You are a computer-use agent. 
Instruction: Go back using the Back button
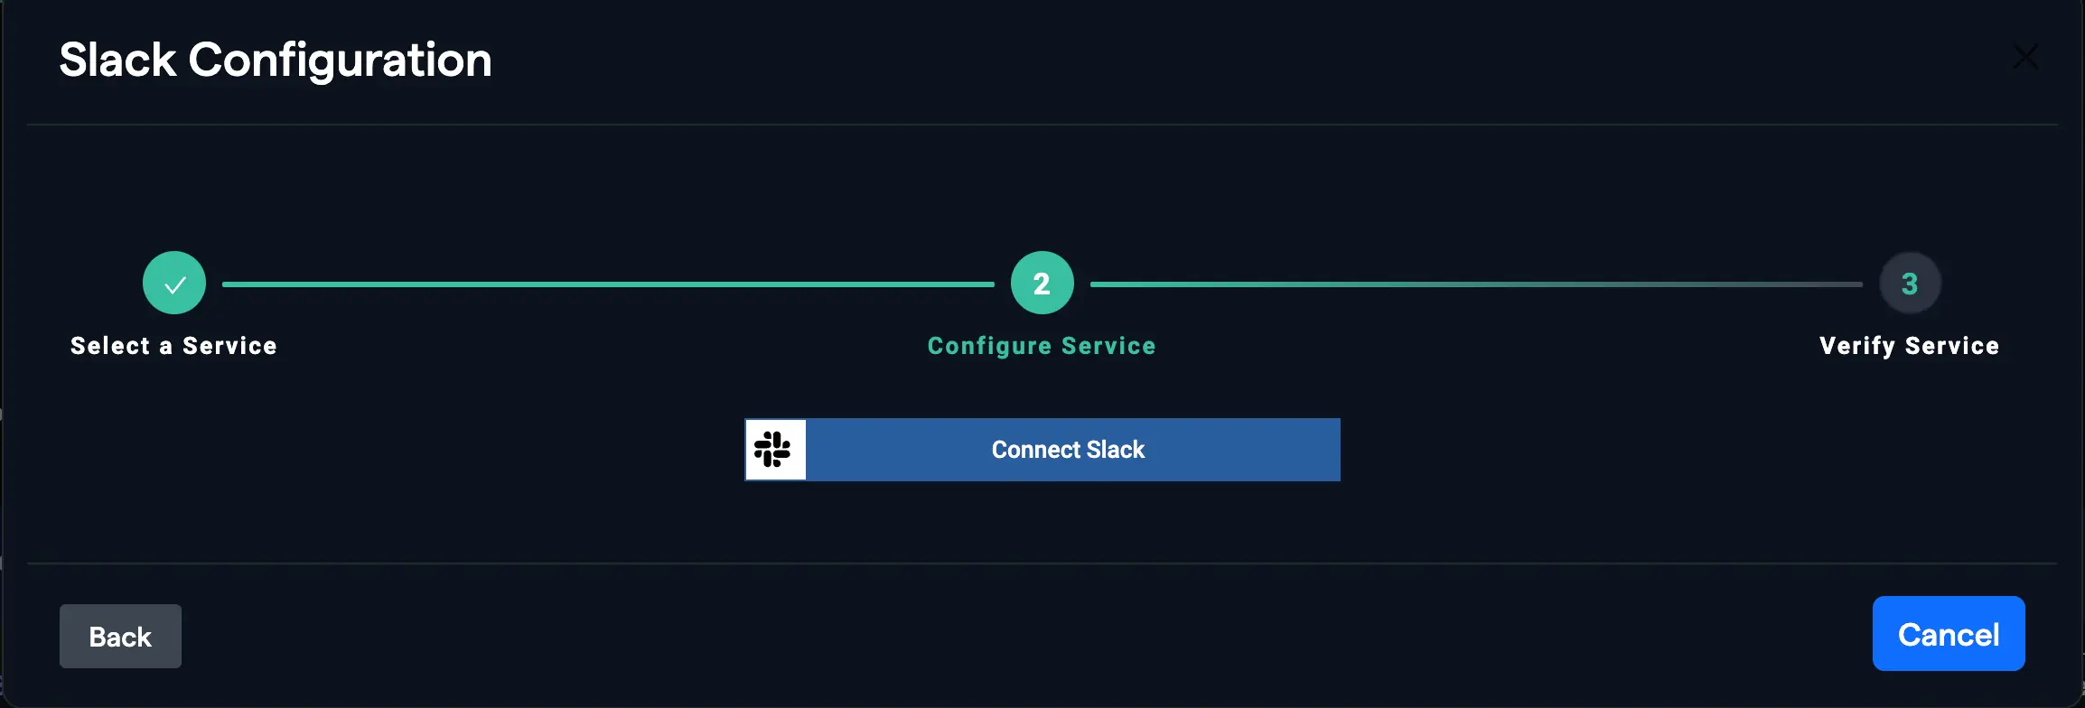tap(120, 637)
